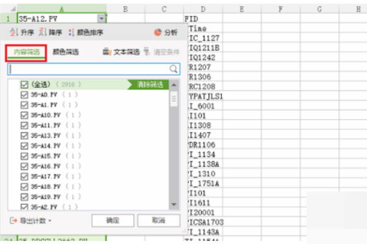Click cell containing IQ1242

click(205, 57)
